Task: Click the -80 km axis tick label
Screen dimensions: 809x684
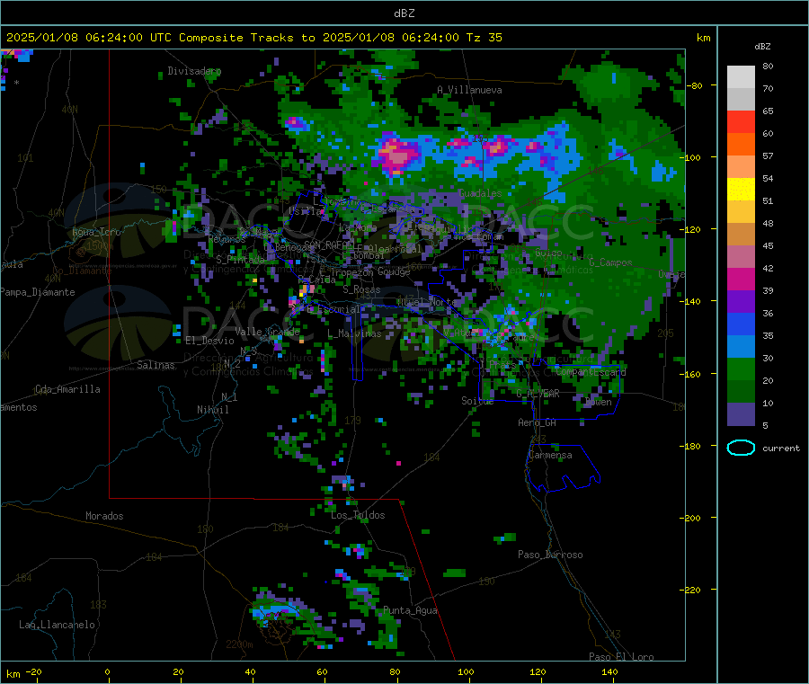Action: click(x=695, y=85)
